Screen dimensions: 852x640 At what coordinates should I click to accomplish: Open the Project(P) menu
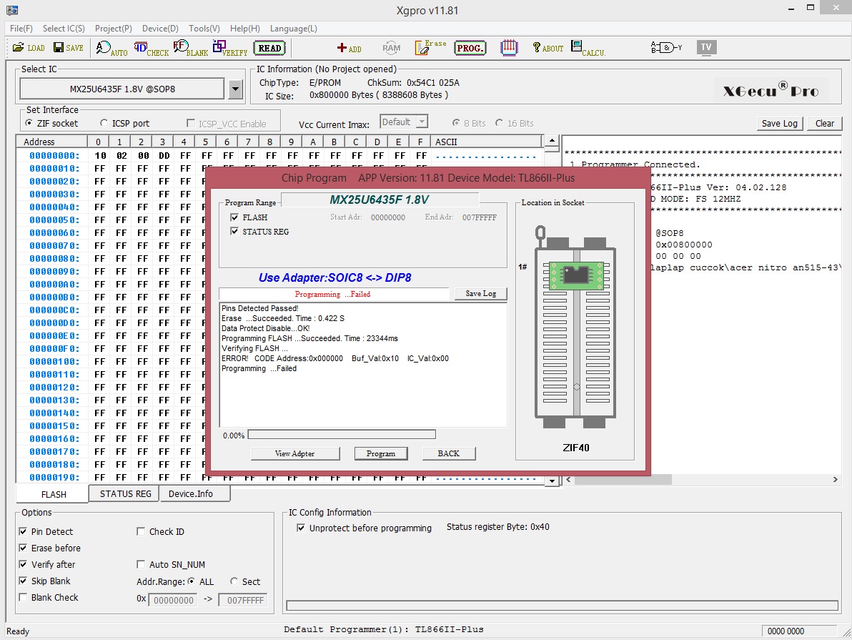point(114,29)
